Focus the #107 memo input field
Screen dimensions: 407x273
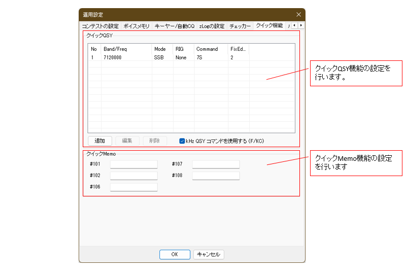click(216, 164)
